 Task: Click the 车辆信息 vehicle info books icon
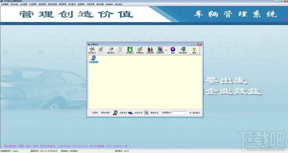click(150, 50)
